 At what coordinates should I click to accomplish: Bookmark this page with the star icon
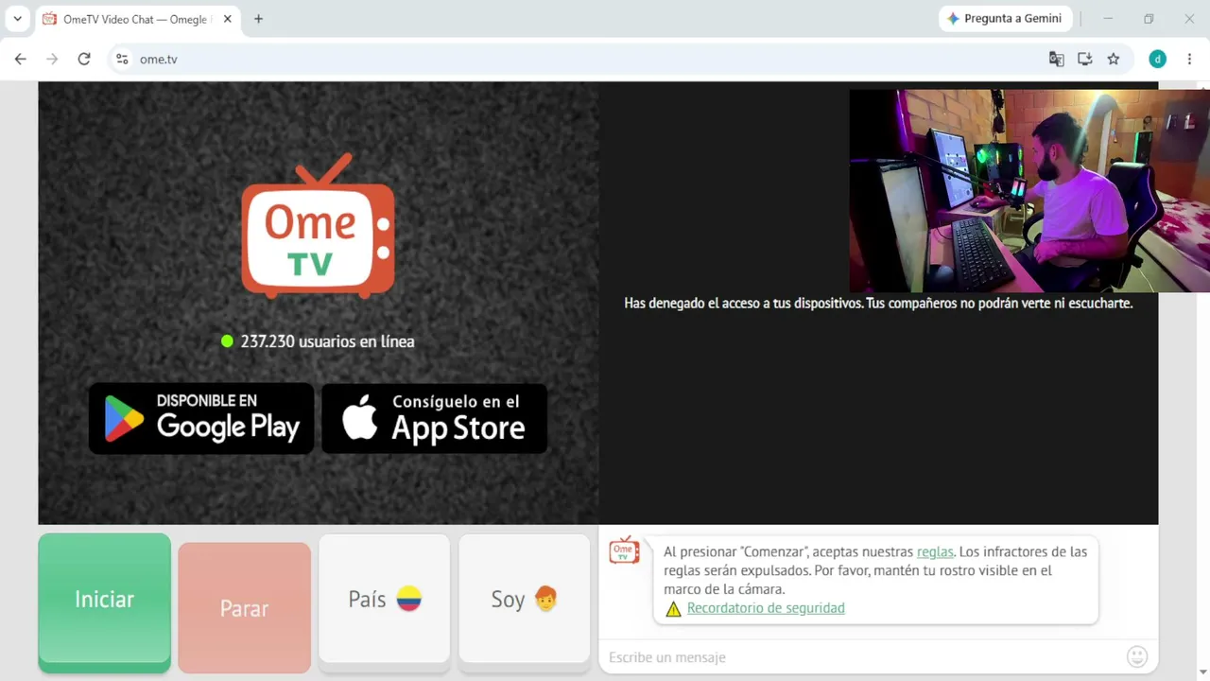pyautogui.click(x=1114, y=59)
